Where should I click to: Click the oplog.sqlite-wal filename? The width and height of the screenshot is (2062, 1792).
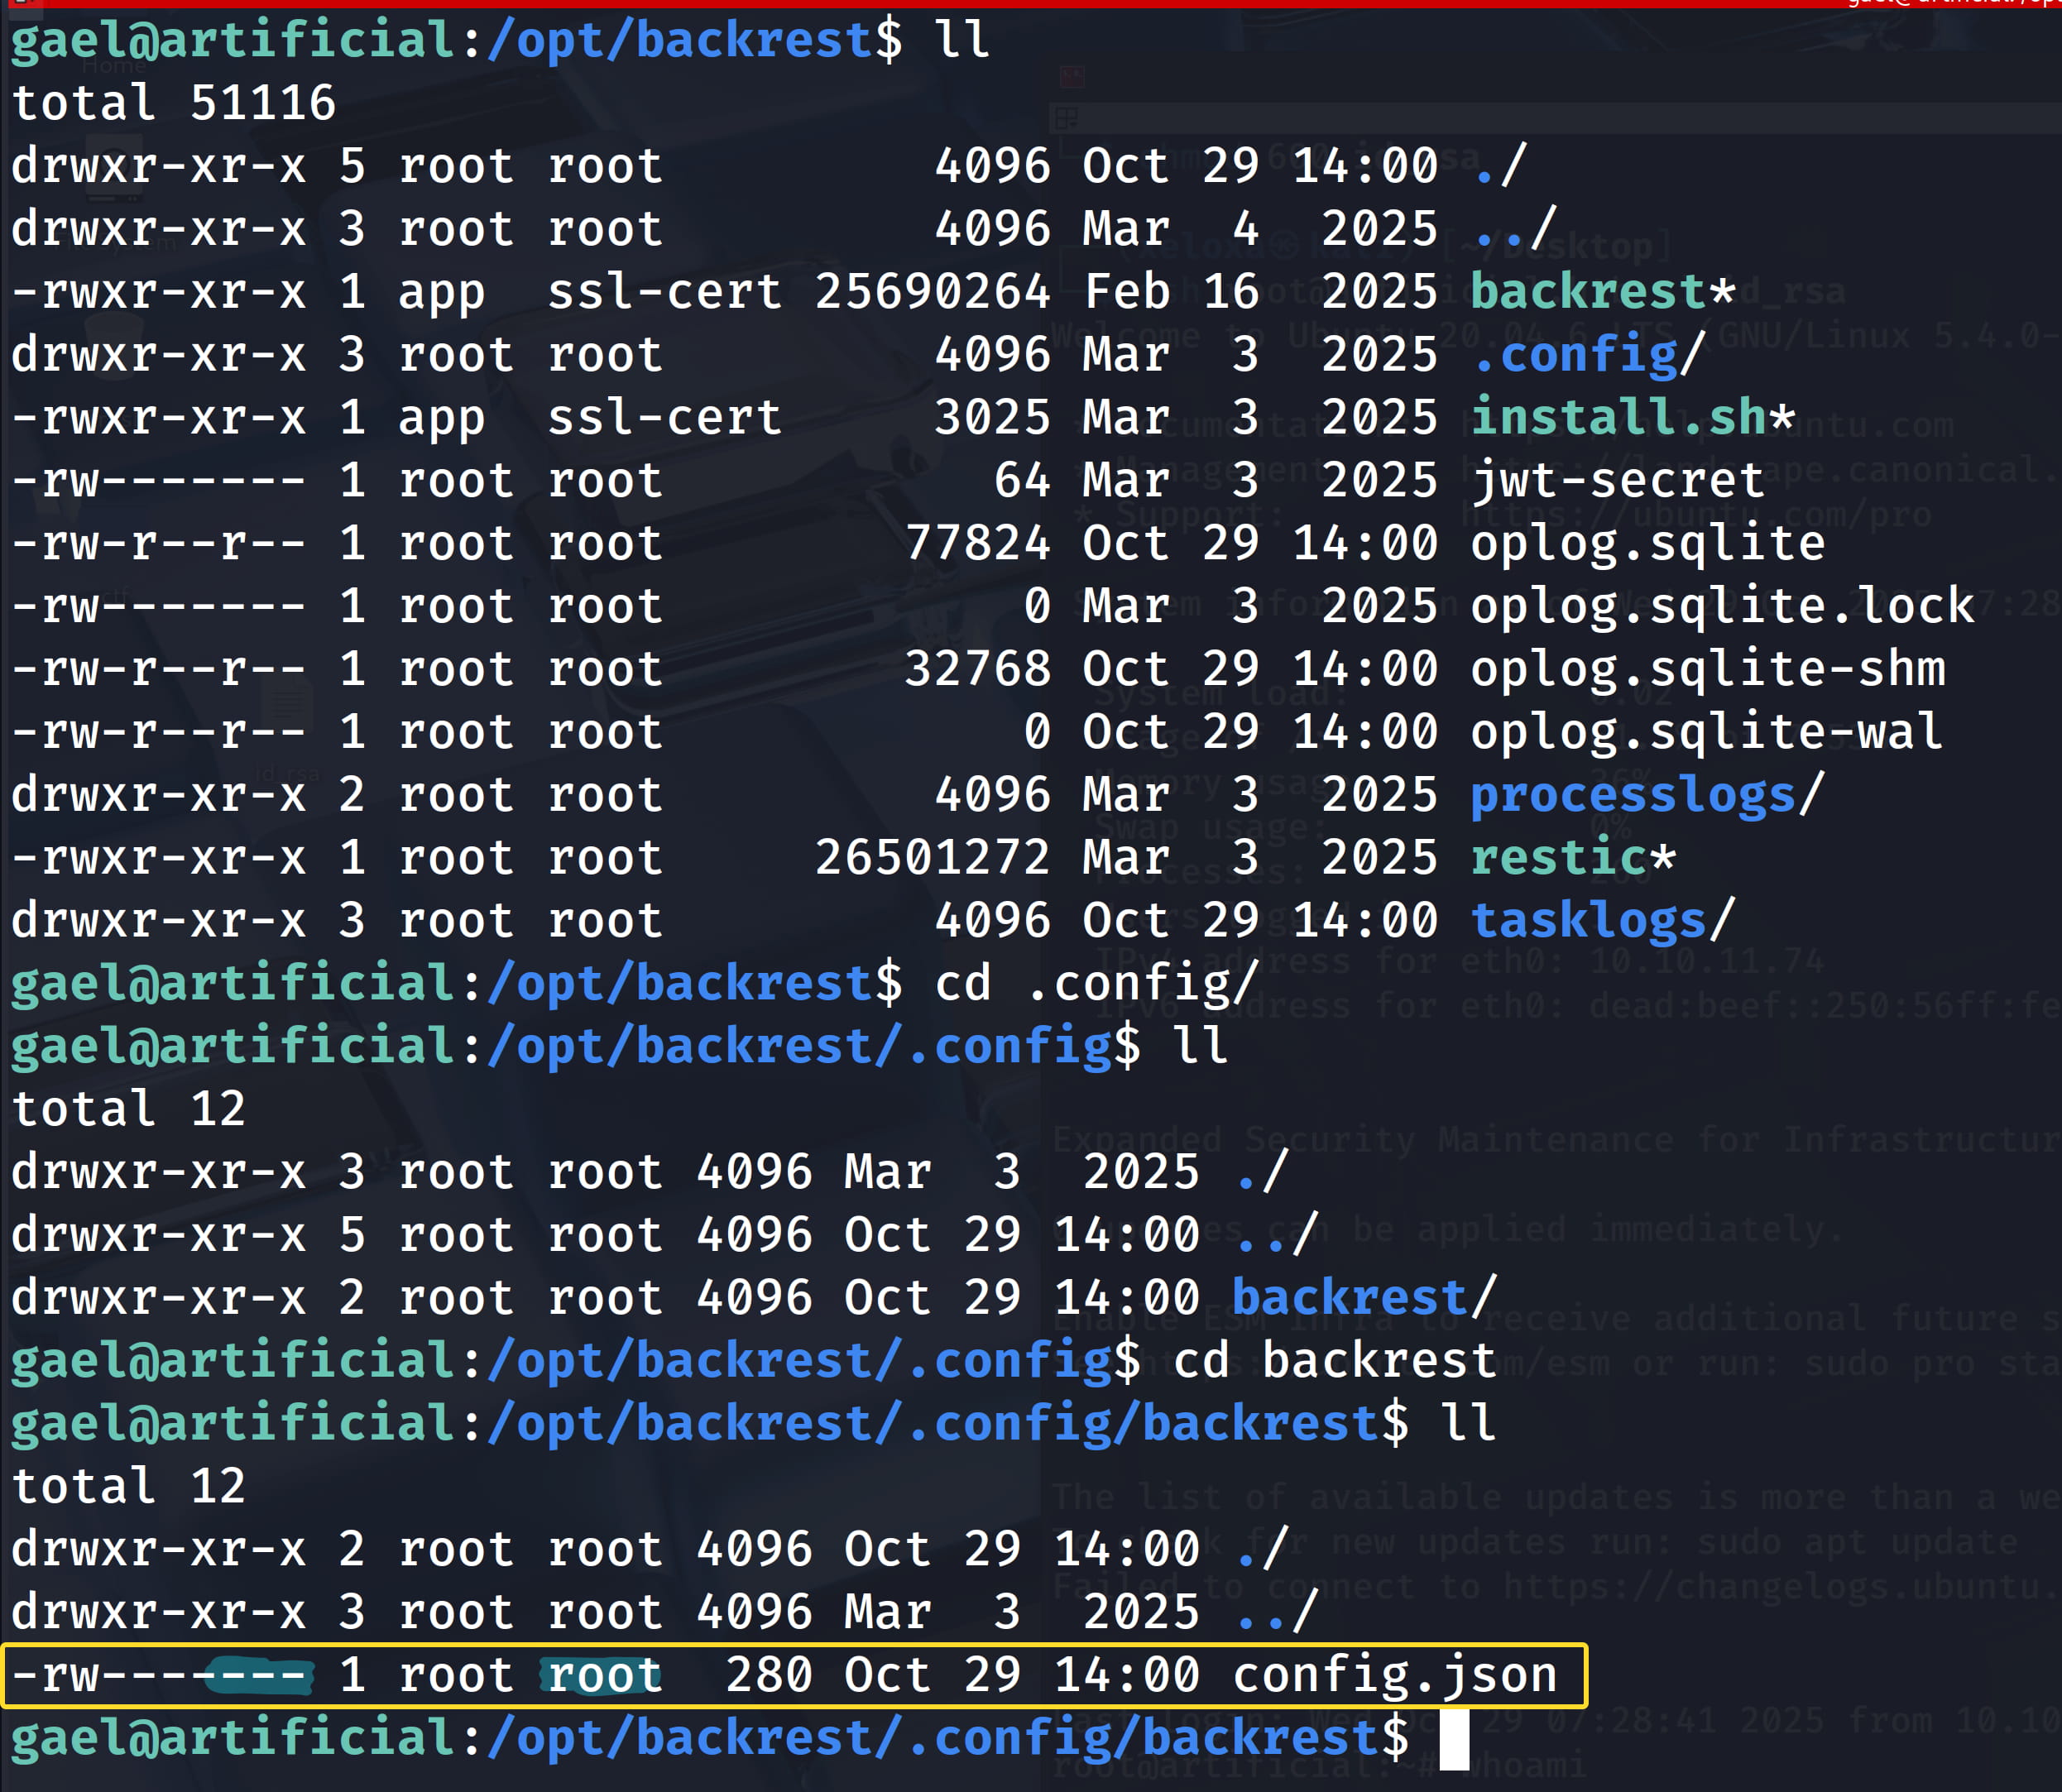click(1706, 732)
